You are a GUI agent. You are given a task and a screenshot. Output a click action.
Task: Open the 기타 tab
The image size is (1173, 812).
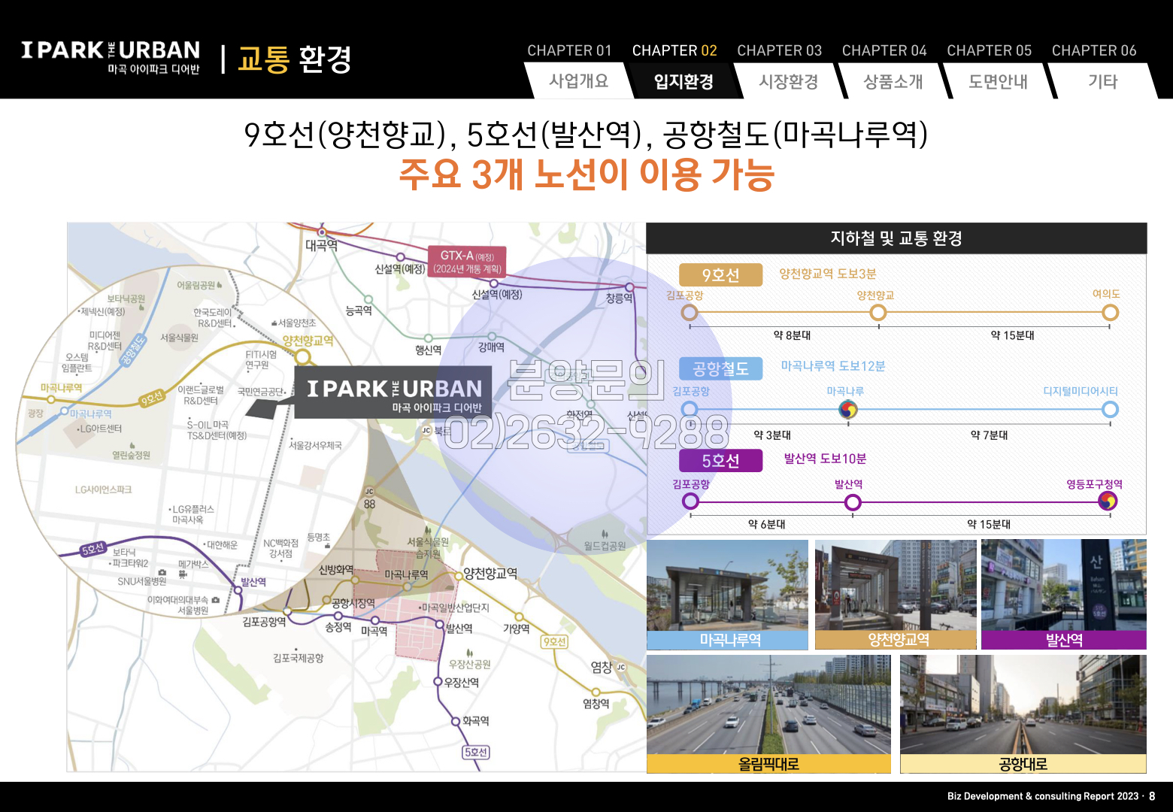pos(1102,81)
